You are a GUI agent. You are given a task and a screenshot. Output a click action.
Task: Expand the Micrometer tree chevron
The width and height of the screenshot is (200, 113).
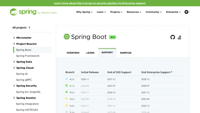[14, 38]
